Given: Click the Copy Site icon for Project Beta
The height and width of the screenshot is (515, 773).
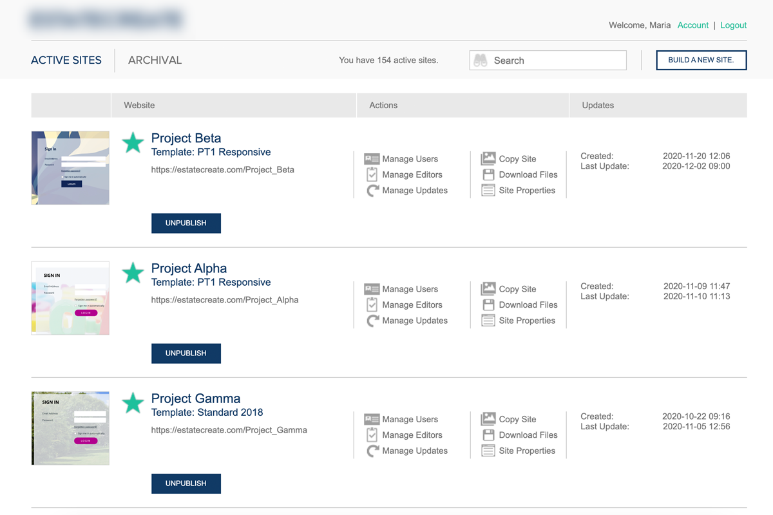Looking at the screenshot, I should click(x=488, y=159).
